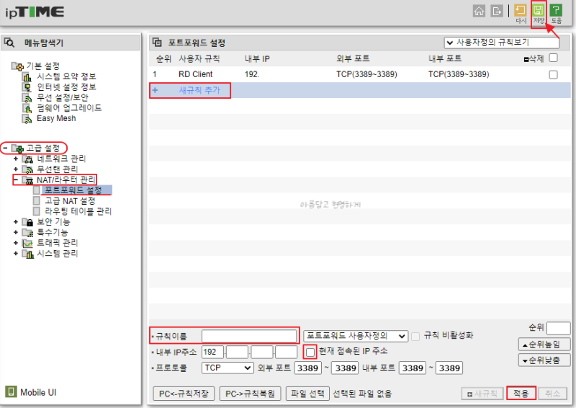Click the 시스템 관리 icon
The image size is (576, 408).
(27, 254)
